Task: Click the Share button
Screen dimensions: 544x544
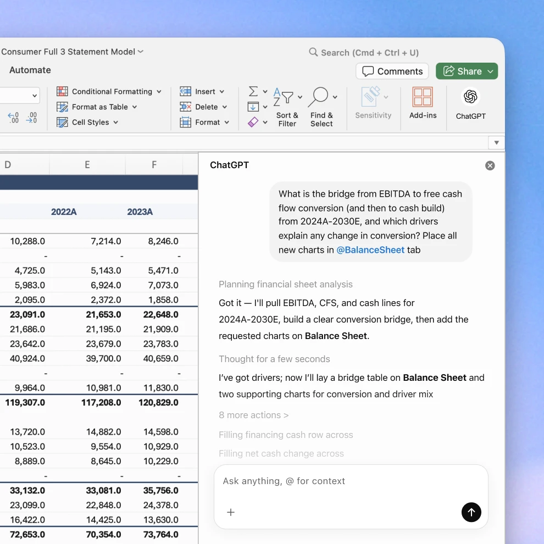Action: click(467, 71)
